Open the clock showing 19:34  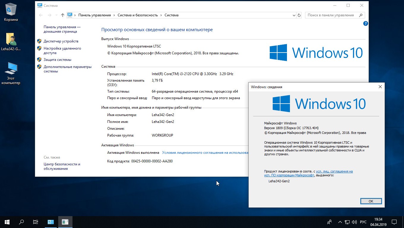click(x=378, y=222)
